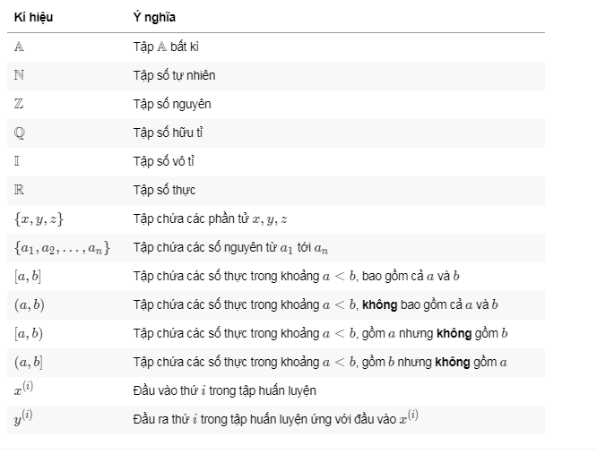Click the irrational set symbol 𝕀
Viewport: 597px width, 454px height.
[x=19, y=161]
